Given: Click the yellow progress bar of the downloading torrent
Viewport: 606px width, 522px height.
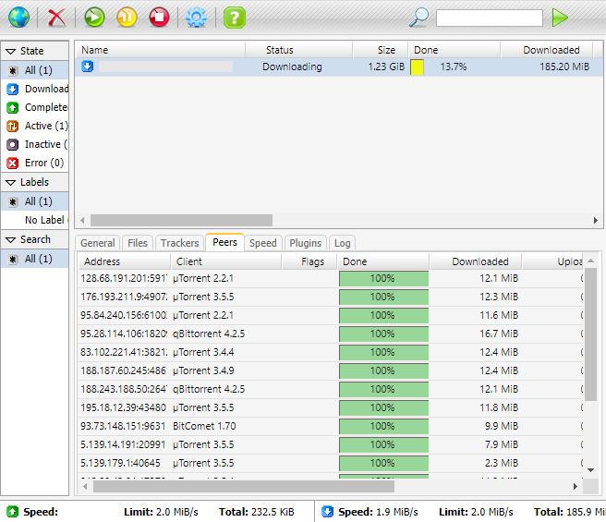Looking at the screenshot, I should (x=418, y=67).
